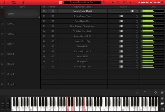This screenshot has width=165, height=112.
Task: Select String Multi
Action: 82,61
